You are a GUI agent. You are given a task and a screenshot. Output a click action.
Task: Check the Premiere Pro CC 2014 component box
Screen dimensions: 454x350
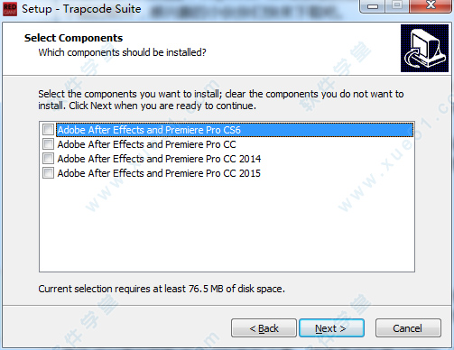(x=48, y=159)
